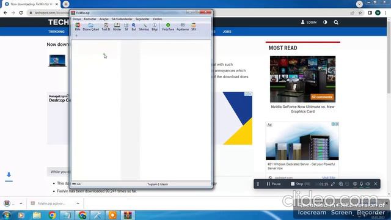This screenshot has height=220, width=391.
Task: Open File Explorer from the taskbar
Action: 37,215
